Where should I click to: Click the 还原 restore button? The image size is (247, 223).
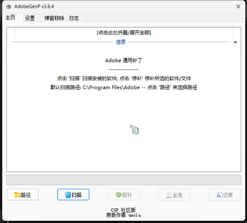(x=225, y=195)
